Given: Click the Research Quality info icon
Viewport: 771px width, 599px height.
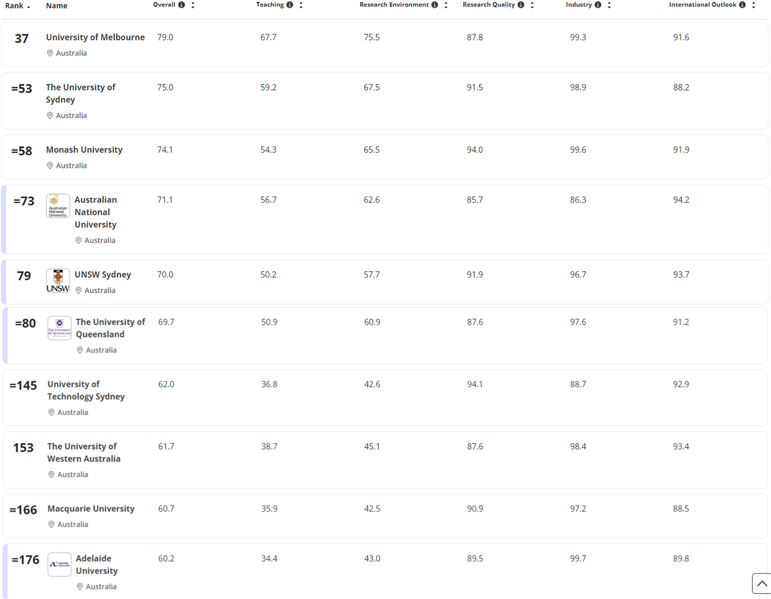Looking at the screenshot, I should (x=521, y=5).
